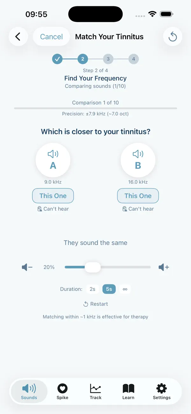
Task: Play sound A speaker icon
Action: point(53,154)
